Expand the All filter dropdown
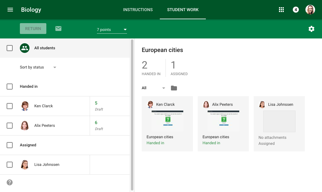 click(153, 88)
